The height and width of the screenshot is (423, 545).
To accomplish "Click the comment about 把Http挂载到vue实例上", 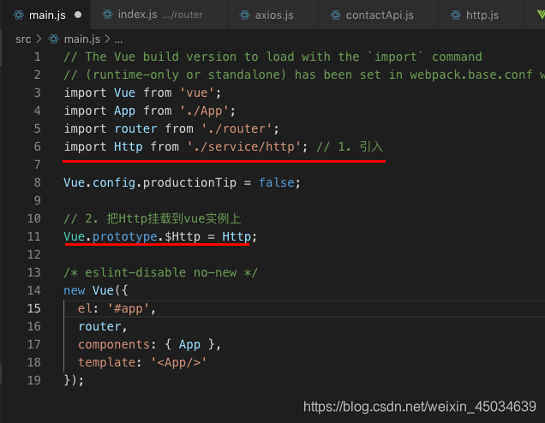I will tap(153, 219).
